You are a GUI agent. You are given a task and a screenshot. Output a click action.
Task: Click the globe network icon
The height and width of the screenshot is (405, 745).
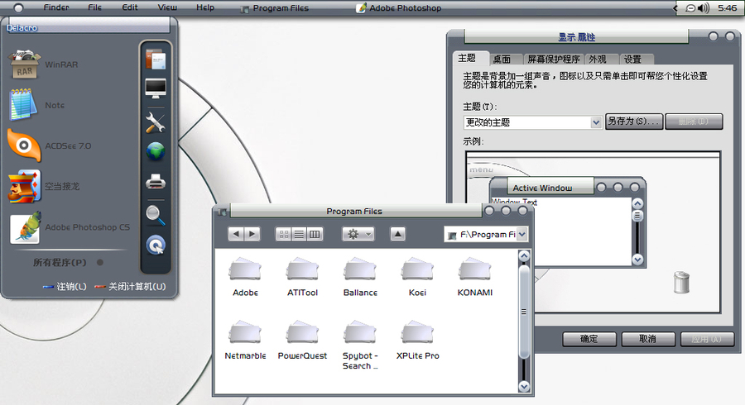(156, 152)
